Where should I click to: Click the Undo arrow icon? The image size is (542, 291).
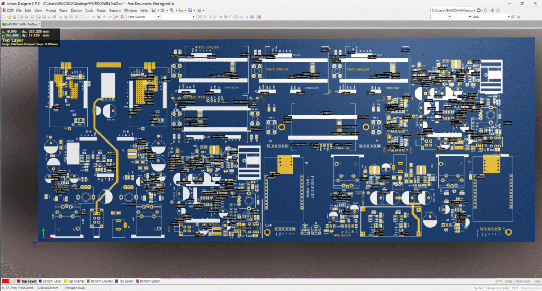(x=105, y=17)
